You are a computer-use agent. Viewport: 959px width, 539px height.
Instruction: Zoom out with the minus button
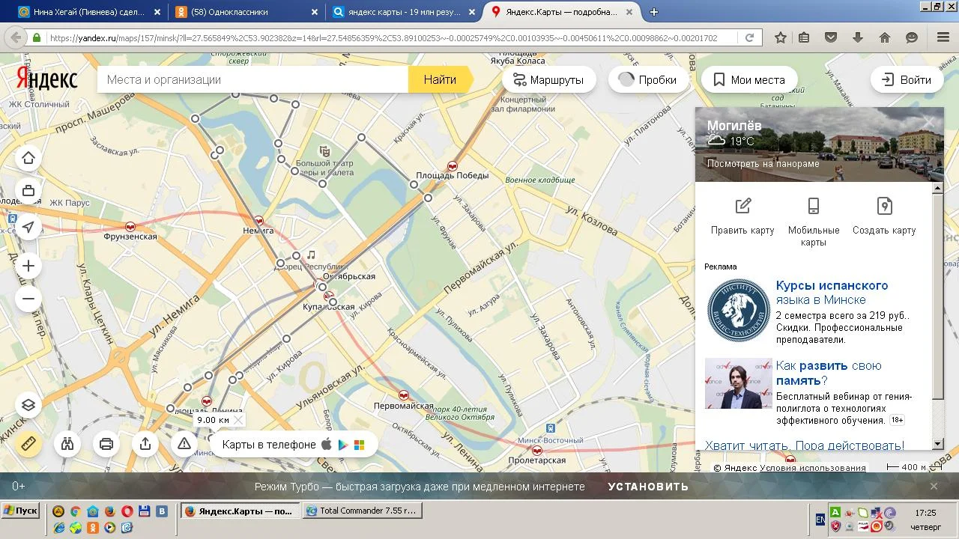coord(28,299)
